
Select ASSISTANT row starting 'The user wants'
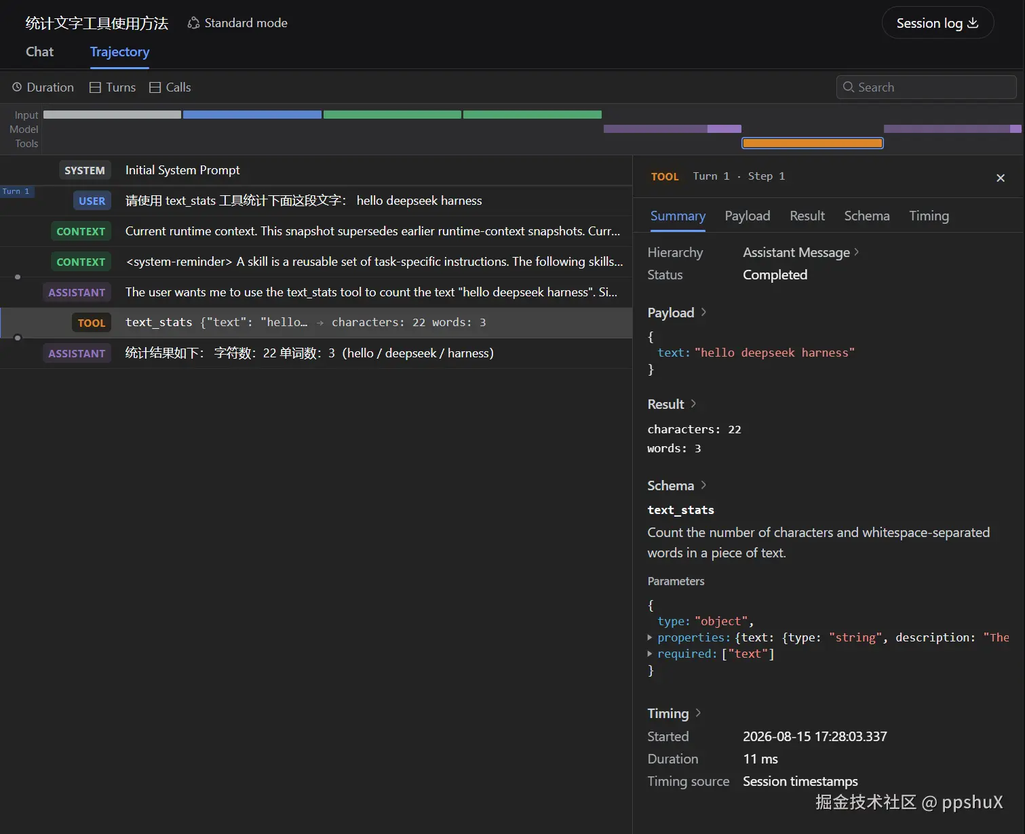click(316, 292)
